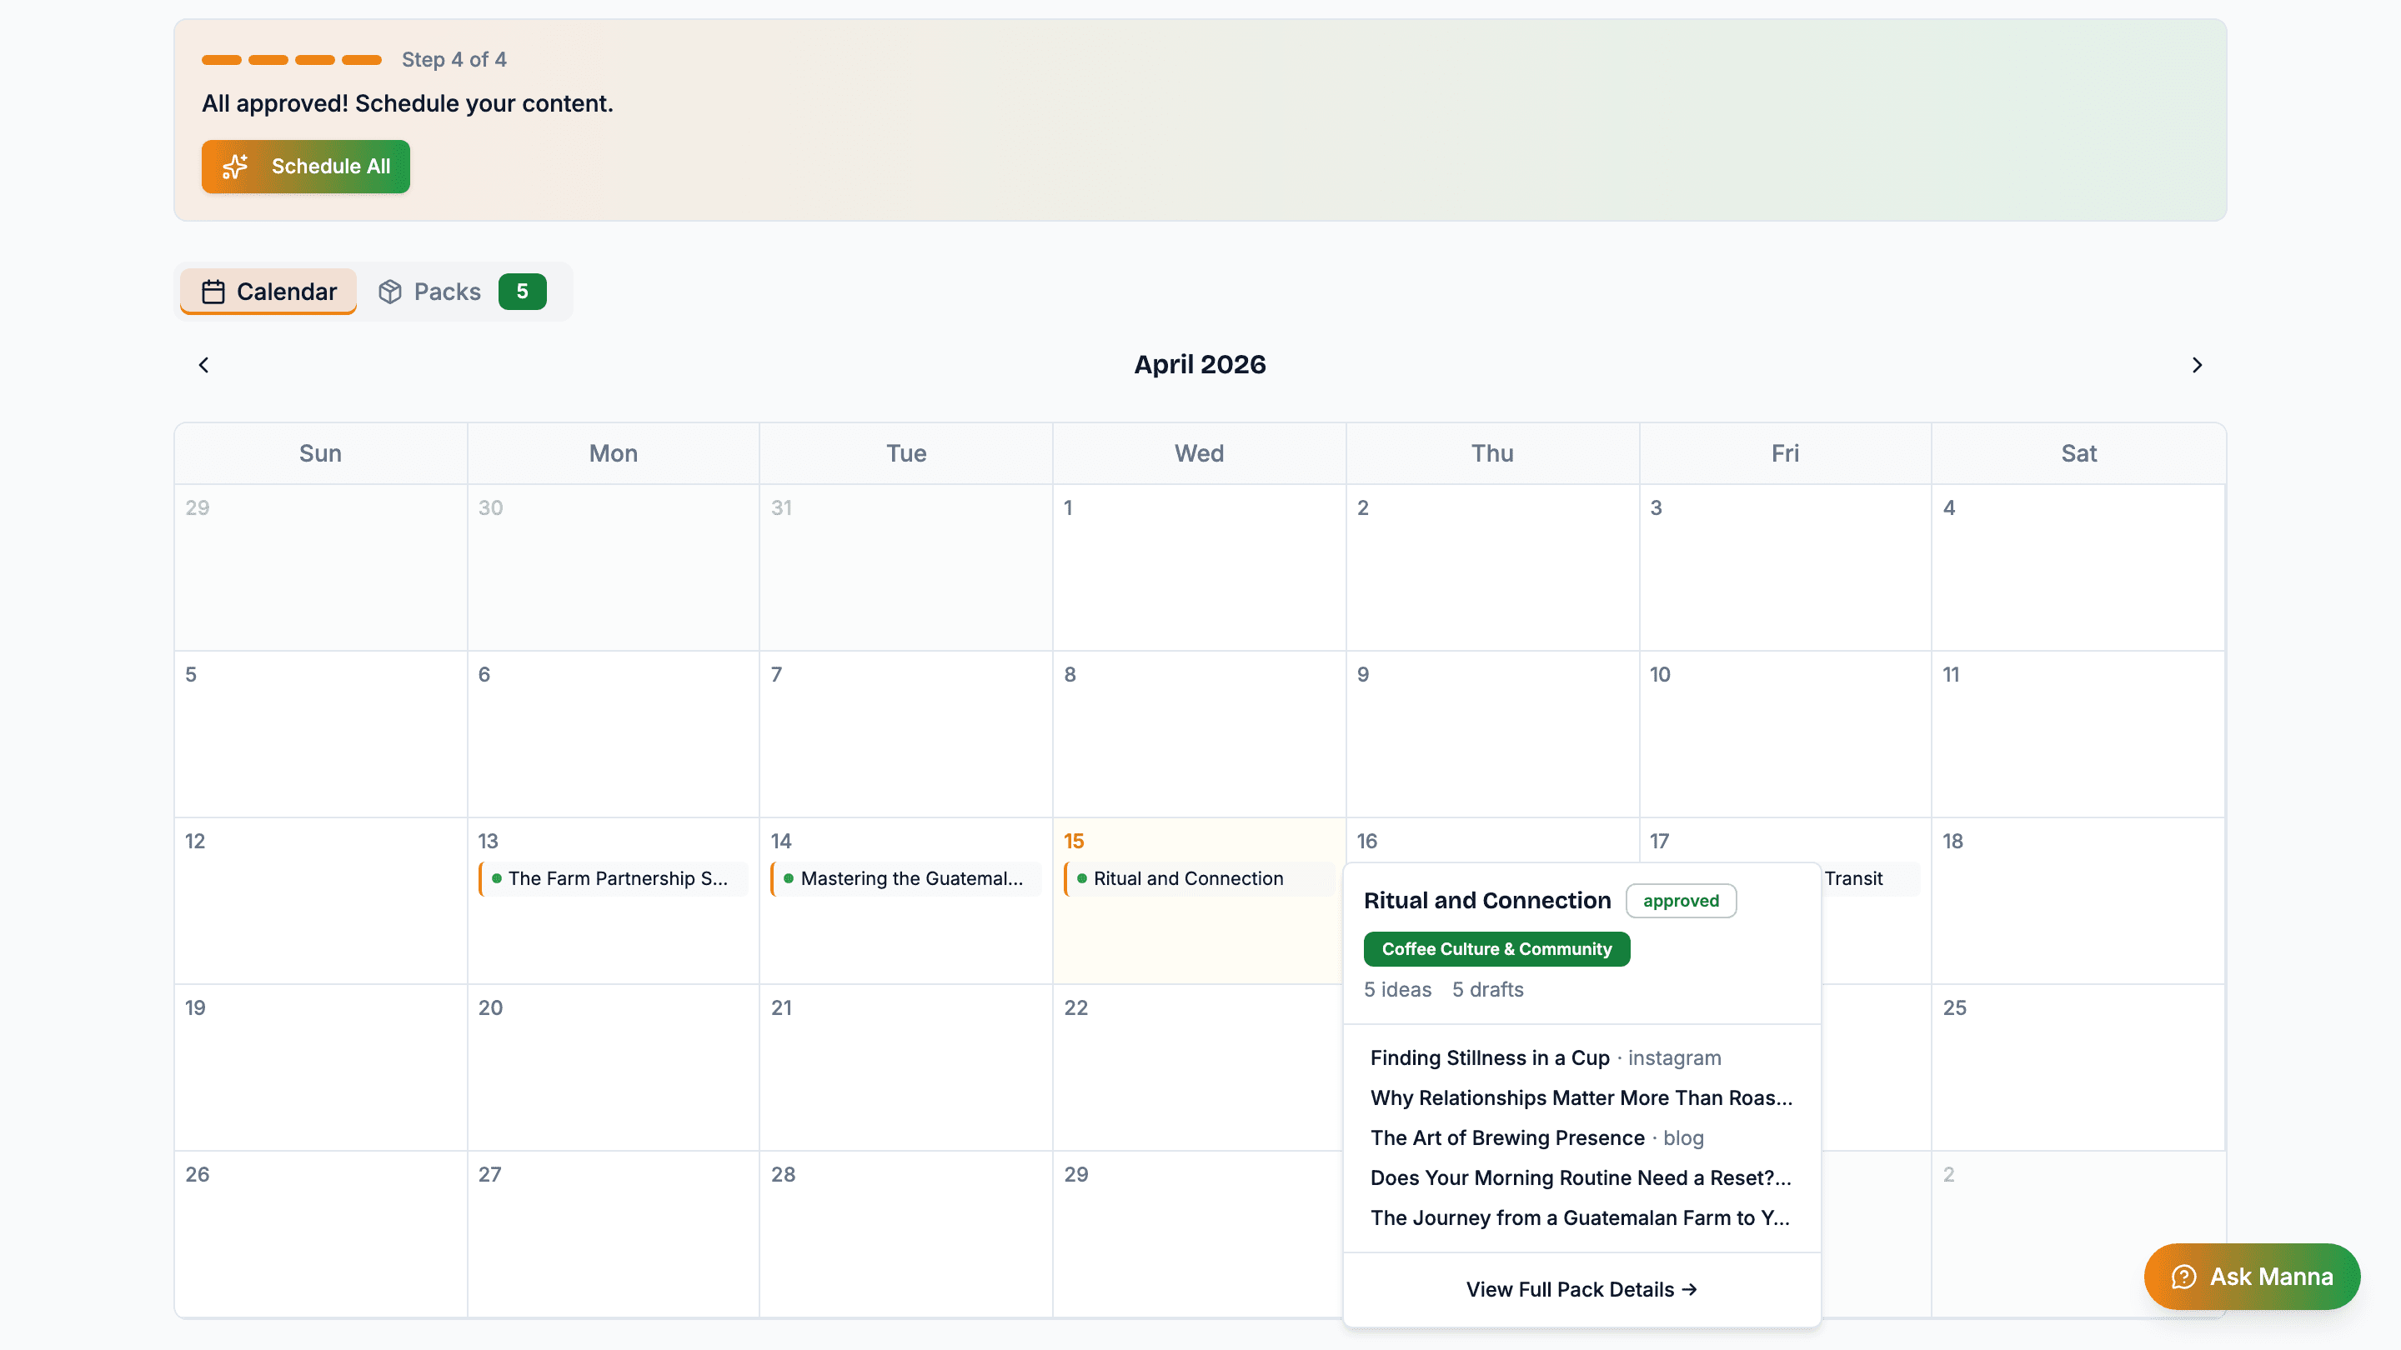Click the green dot on Mastering the Guatemal event

[x=789, y=878]
